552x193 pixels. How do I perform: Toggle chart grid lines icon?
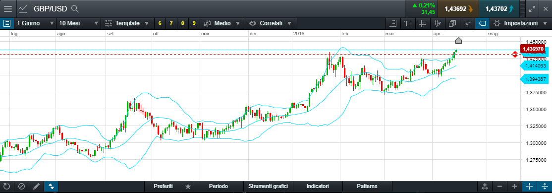click(x=423, y=23)
